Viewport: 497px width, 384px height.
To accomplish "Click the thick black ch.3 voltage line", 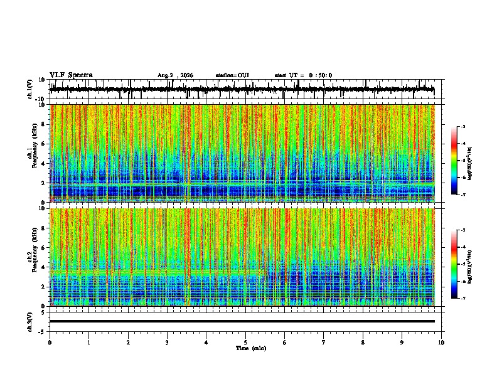I will coord(242,321).
